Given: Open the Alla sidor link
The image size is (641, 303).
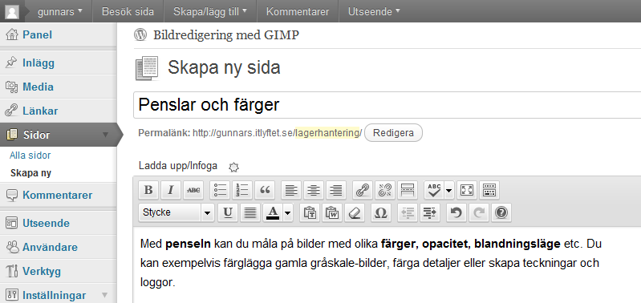Looking at the screenshot, I should [x=30, y=156].
